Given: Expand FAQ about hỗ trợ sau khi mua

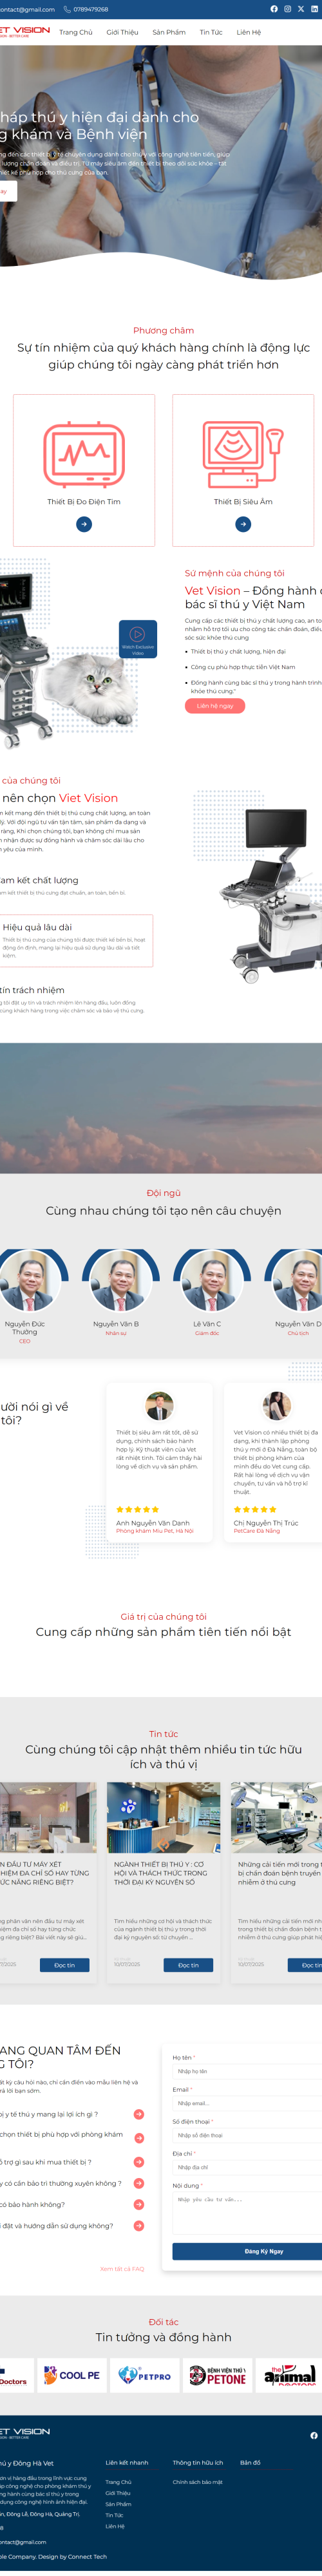Looking at the screenshot, I should tap(139, 2162).
